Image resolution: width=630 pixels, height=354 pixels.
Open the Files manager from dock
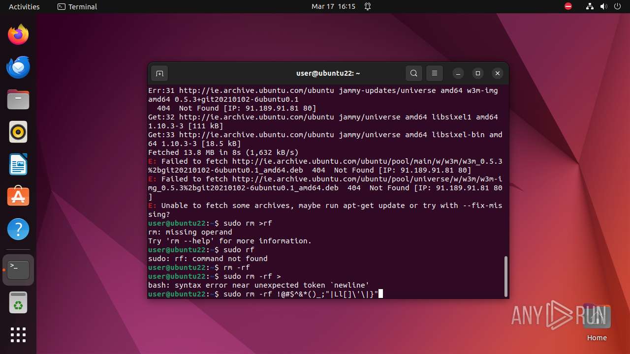(18, 99)
